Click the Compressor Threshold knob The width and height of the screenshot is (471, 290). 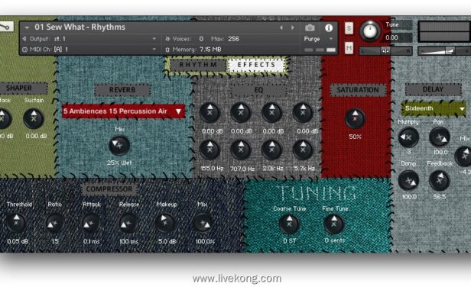[x=16, y=223]
